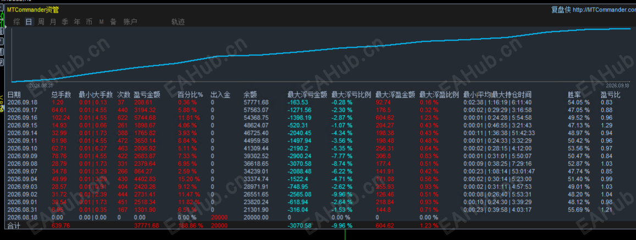Screen dimensions: 636x240
Task: Click the 复盘侠 label
Action: [x=561, y=10]
